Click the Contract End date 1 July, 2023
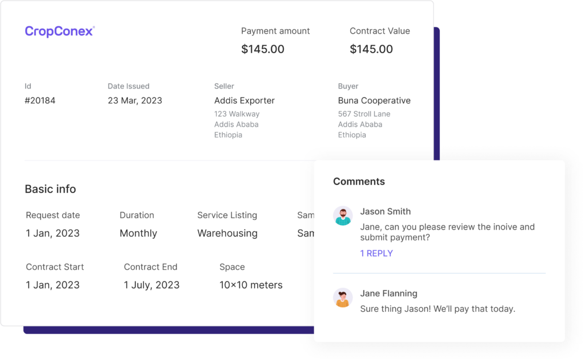 click(x=151, y=285)
